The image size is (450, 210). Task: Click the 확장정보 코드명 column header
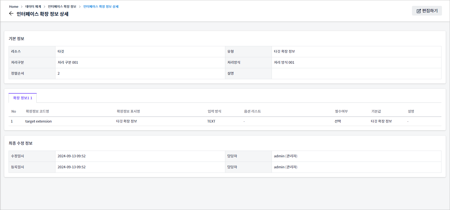click(37, 111)
